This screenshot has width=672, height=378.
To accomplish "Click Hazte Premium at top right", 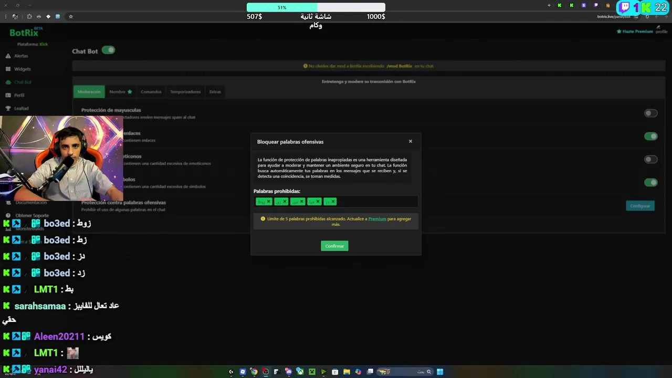I will (634, 31).
